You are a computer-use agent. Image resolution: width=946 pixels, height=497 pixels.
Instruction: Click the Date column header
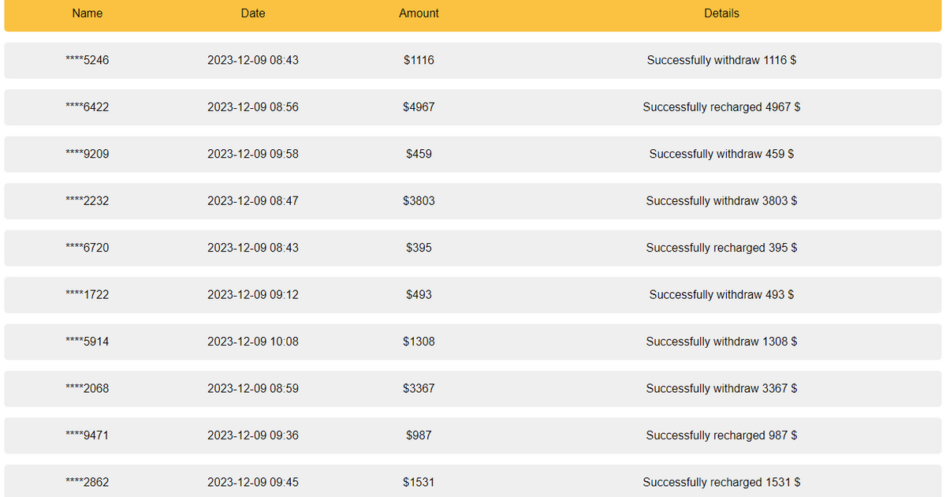click(253, 13)
